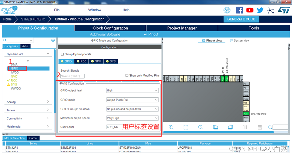Click the Search Signals input field
The height and width of the screenshot is (155, 292).
(73, 76)
